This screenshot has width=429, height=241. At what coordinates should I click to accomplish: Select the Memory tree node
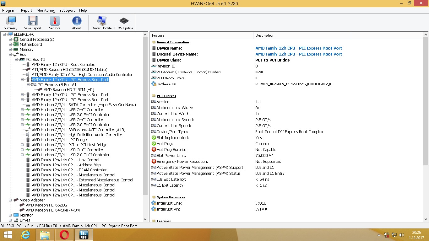pyautogui.click(x=26, y=49)
